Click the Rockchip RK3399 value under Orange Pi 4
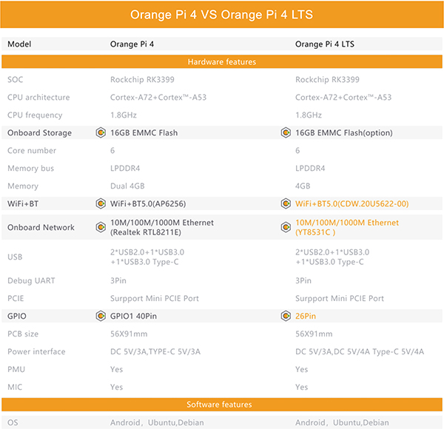Image resolution: width=444 pixels, height=429 pixels. [x=142, y=80]
